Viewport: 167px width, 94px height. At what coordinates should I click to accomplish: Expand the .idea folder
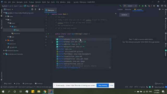point(6,16)
